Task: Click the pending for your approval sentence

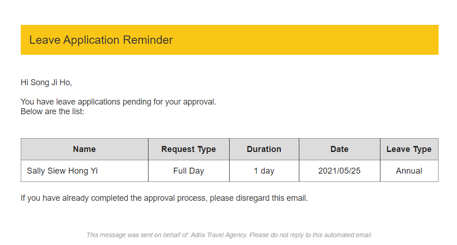Action: click(x=119, y=102)
